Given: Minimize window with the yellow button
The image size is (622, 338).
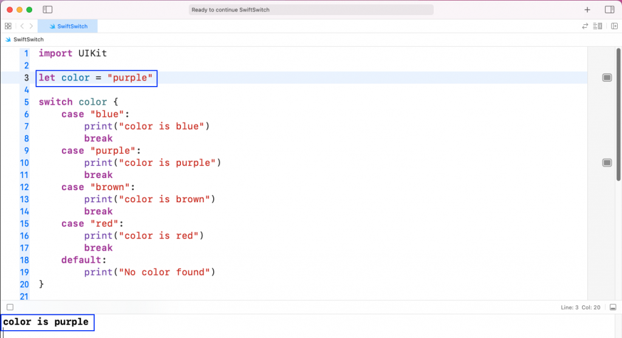Looking at the screenshot, I should click(19, 10).
